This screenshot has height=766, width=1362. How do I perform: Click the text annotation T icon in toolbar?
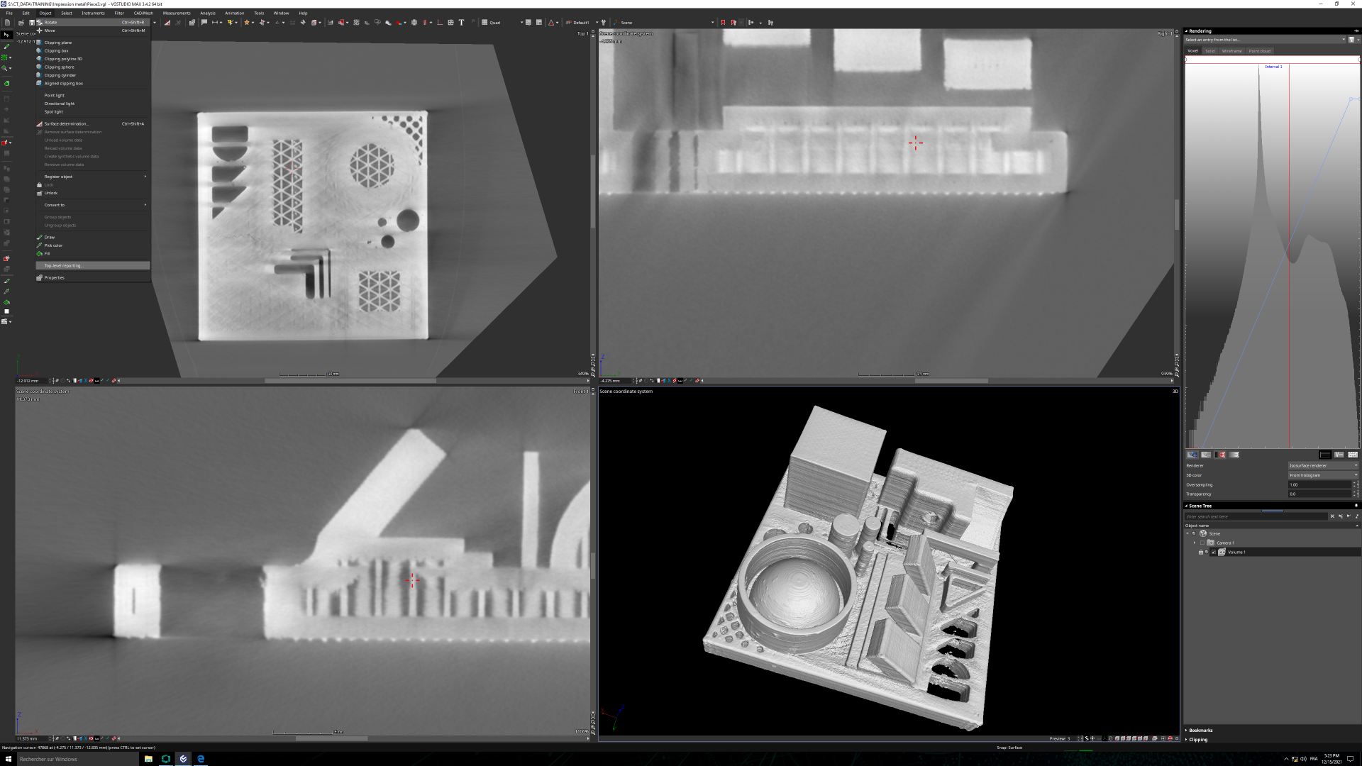tap(461, 23)
